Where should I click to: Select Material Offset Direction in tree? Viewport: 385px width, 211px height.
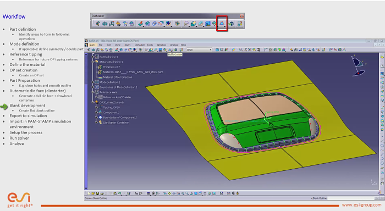click(118, 77)
